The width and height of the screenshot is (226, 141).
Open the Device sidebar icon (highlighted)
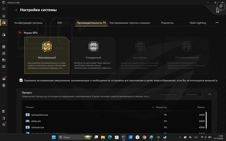[4, 23]
